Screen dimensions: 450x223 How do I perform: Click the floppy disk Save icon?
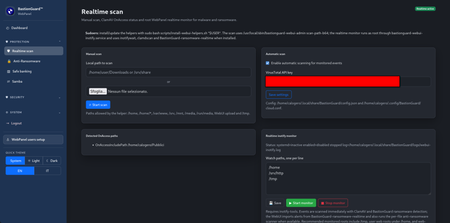[271, 203]
